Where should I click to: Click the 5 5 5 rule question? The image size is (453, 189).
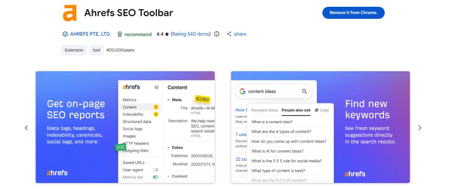287,161
